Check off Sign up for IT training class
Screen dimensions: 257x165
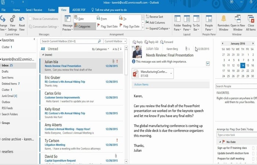tap(253, 148)
